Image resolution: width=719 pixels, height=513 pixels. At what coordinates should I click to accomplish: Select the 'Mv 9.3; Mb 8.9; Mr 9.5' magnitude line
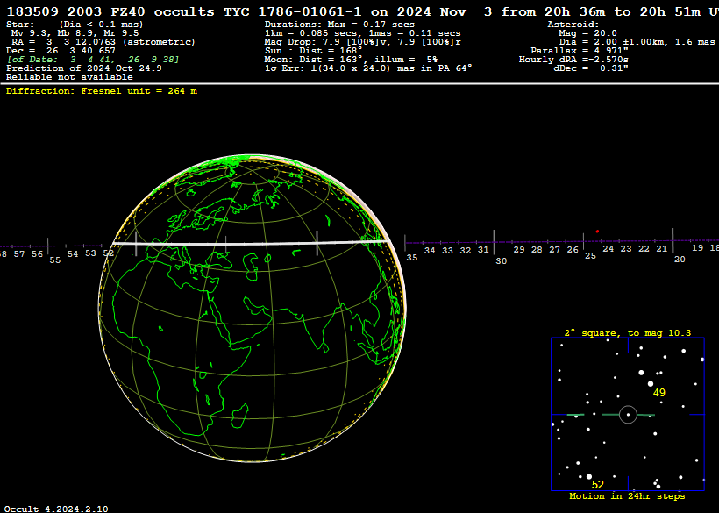tap(75, 33)
